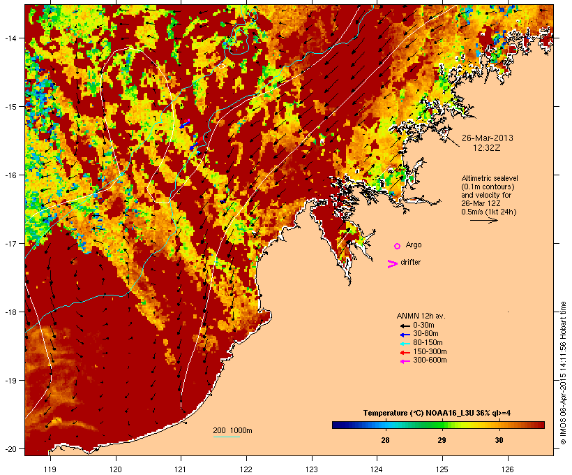Click the magenta drifter legend symbol
Viewport: 572px width, 475px height.
pyautogui.click(x=392, y=264)
